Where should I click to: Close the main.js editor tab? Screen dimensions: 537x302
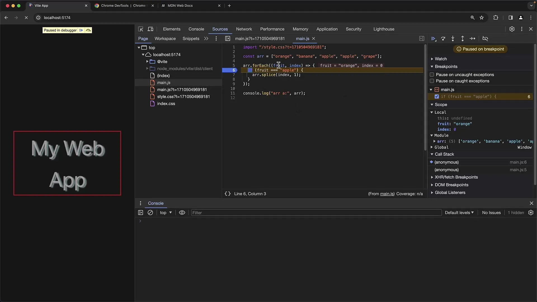click(x=314, y=39)
